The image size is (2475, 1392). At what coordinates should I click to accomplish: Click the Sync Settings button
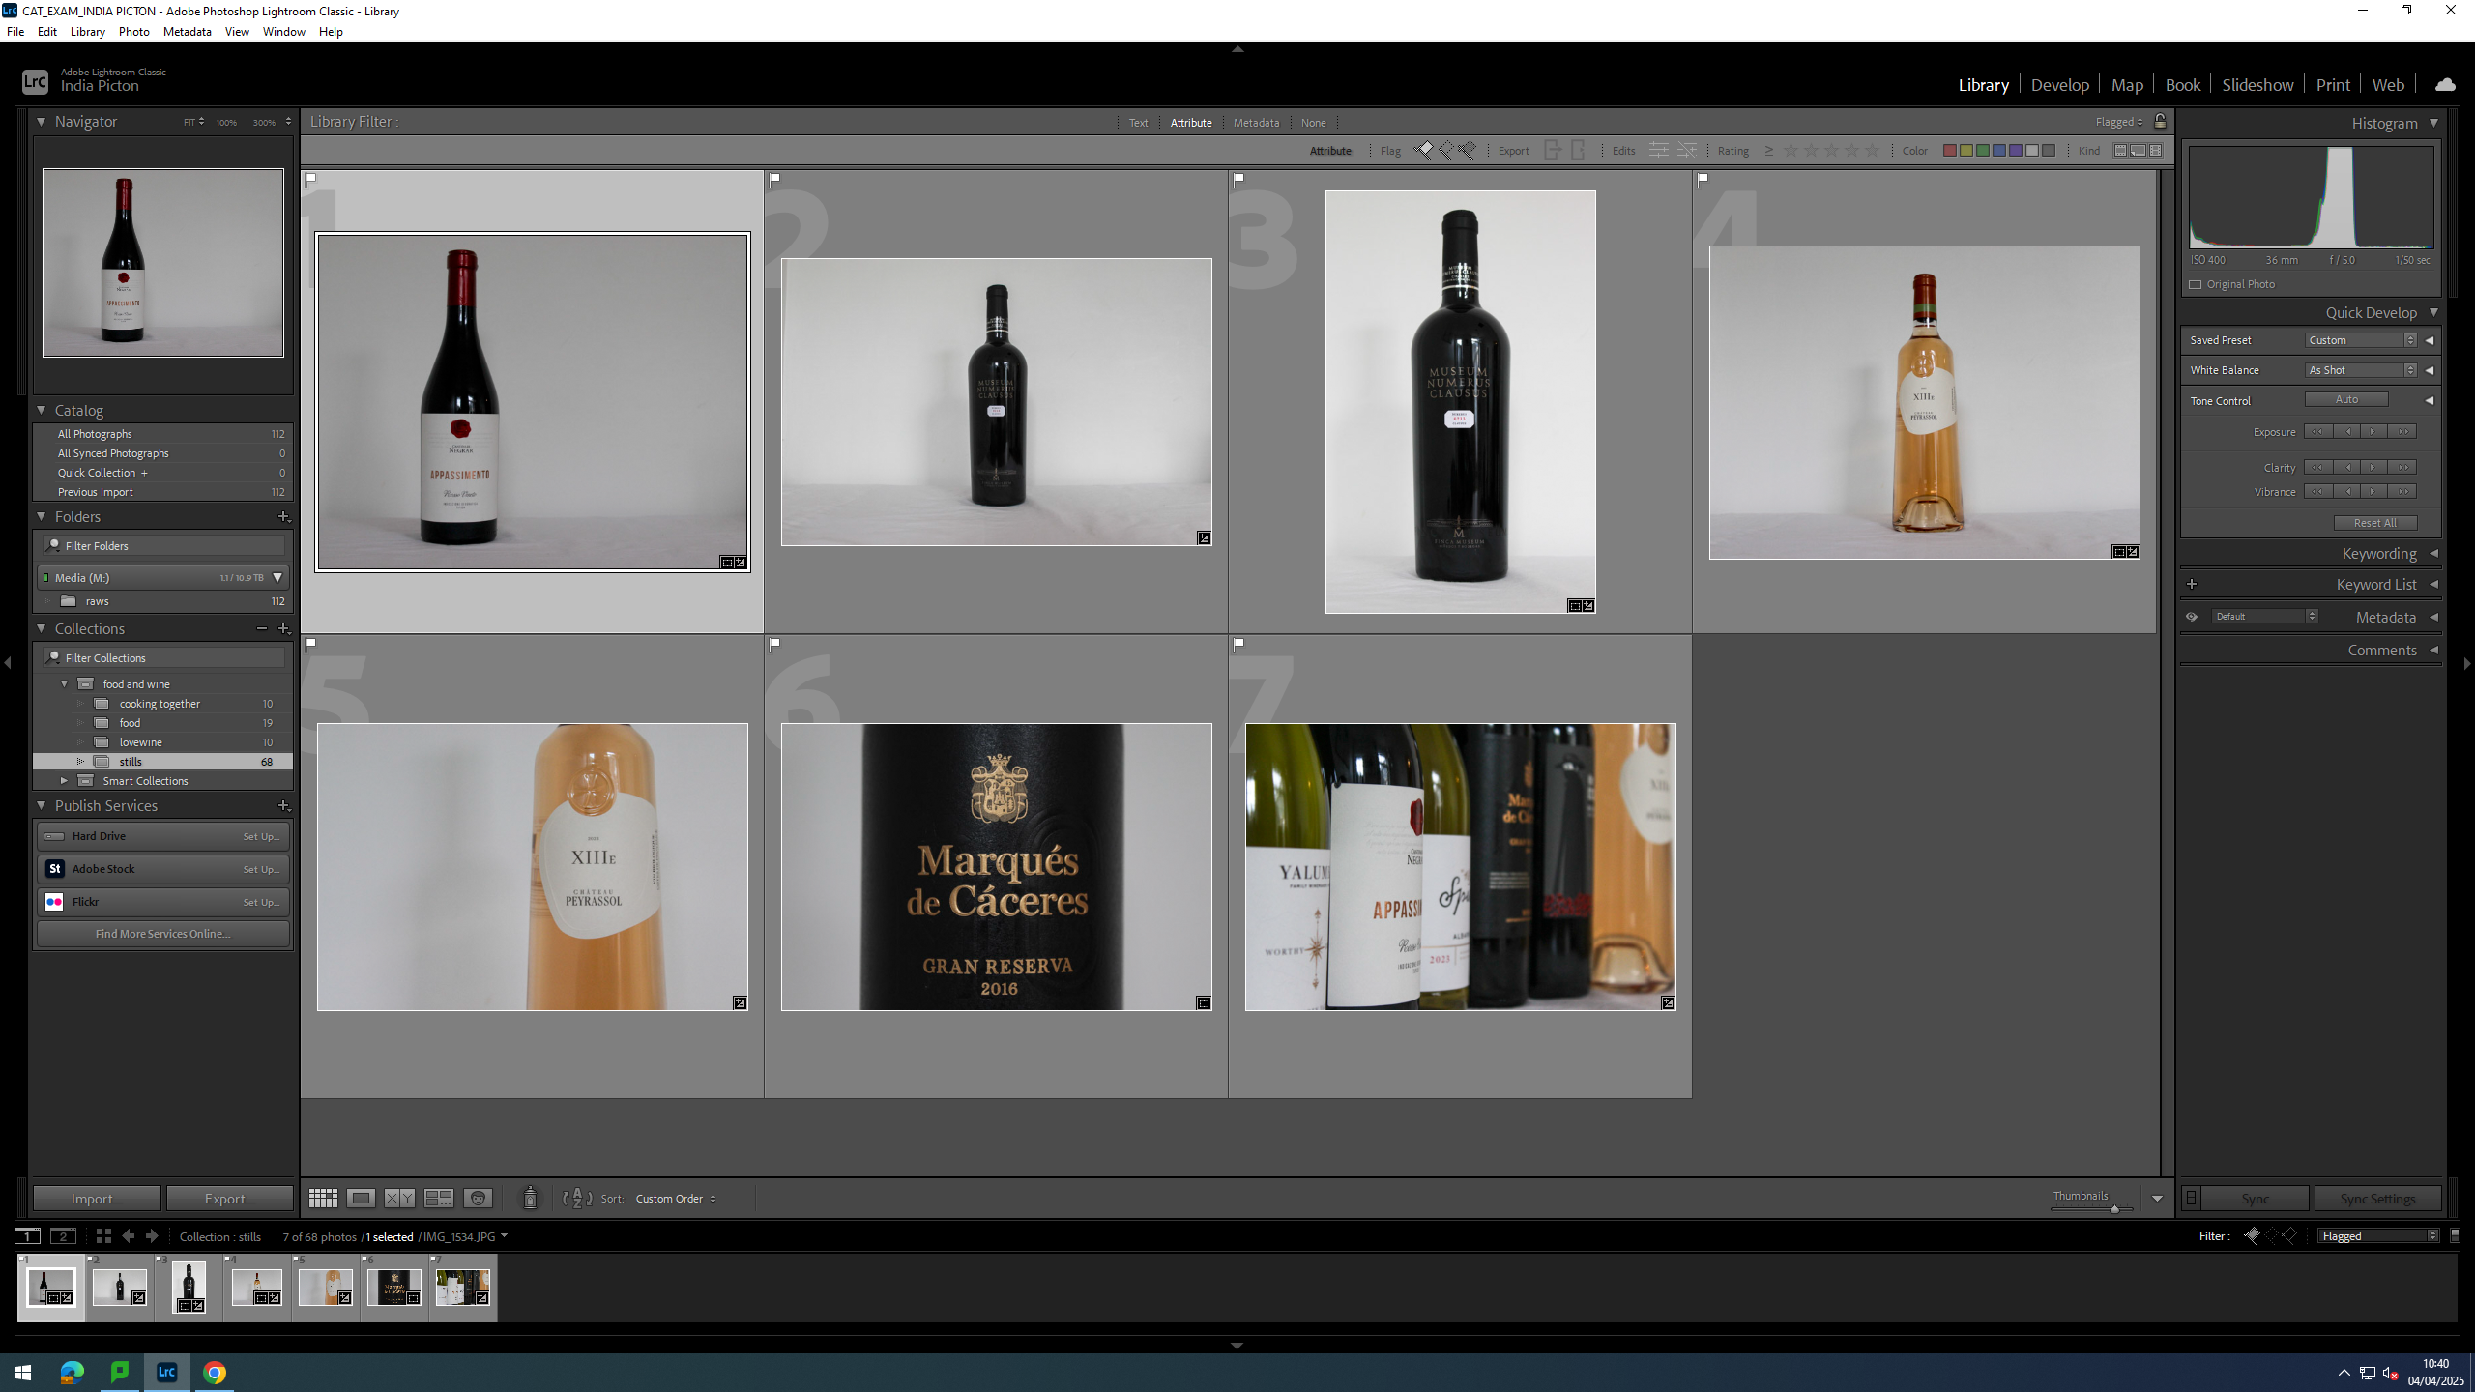[x=2377, y=1199]
